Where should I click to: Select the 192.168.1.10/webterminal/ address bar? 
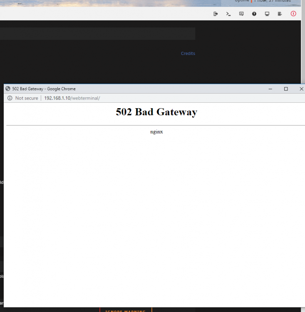72,98
